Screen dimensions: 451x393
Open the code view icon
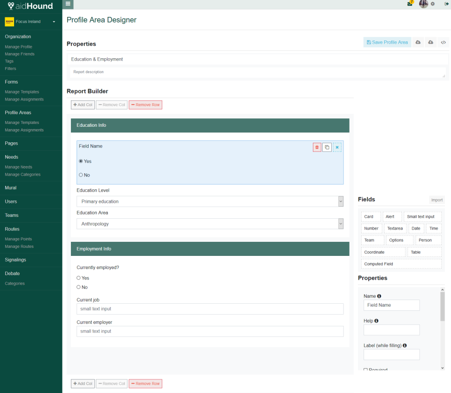(x=443, y=42)
